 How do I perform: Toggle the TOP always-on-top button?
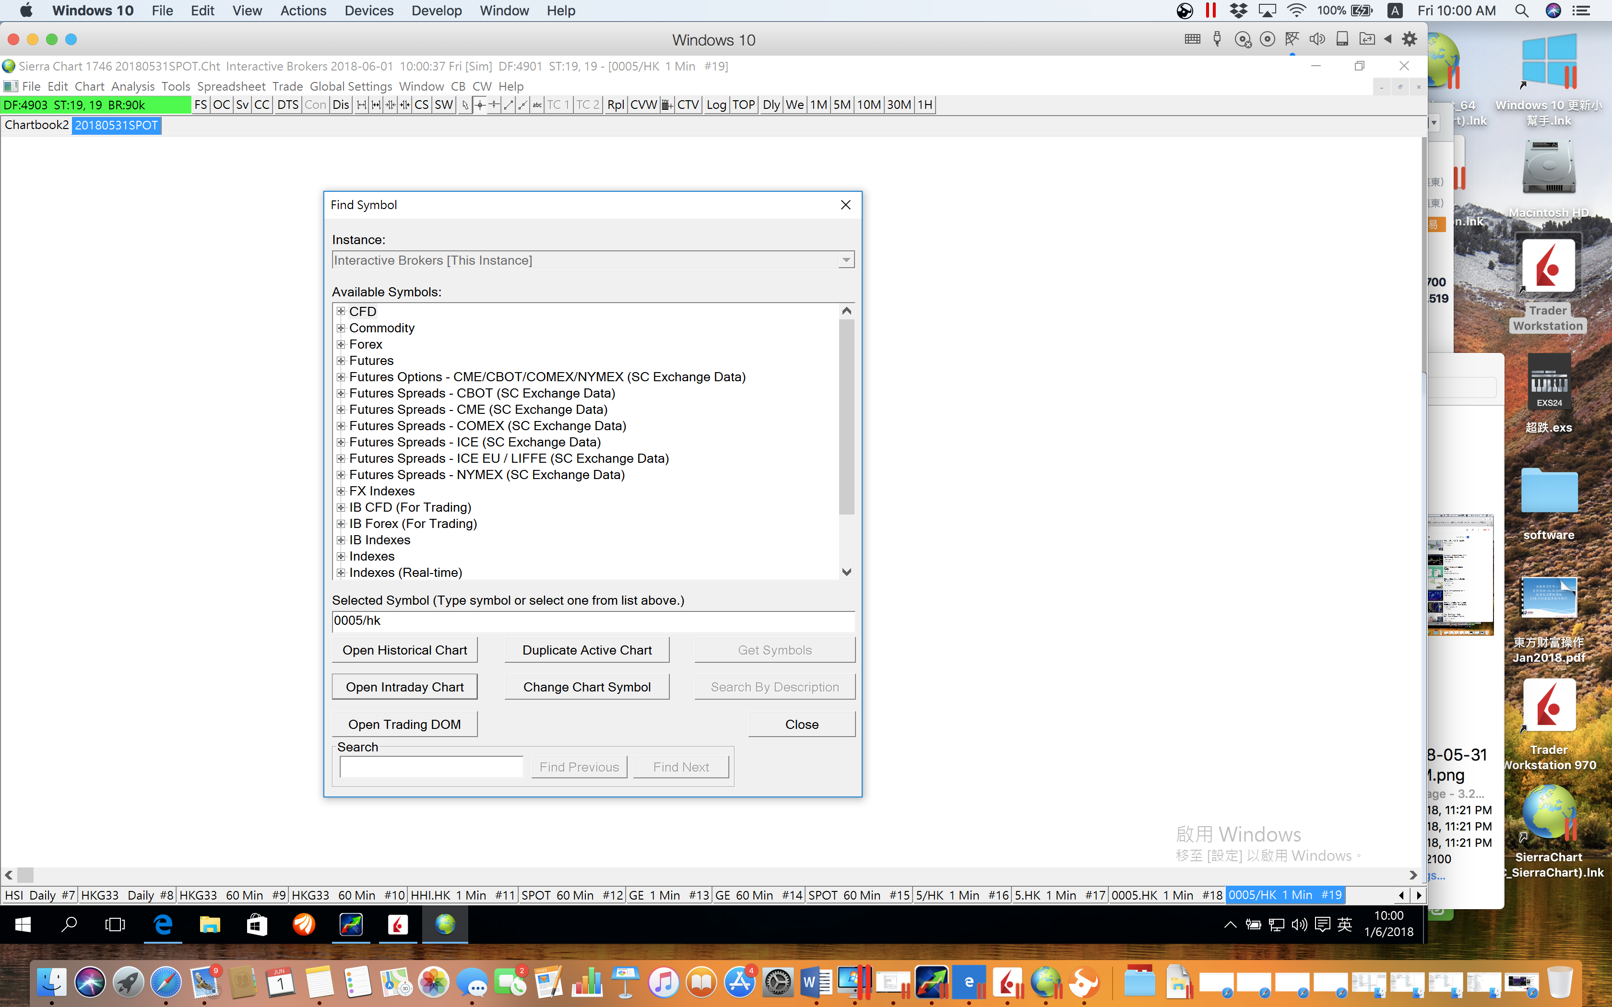743,105
